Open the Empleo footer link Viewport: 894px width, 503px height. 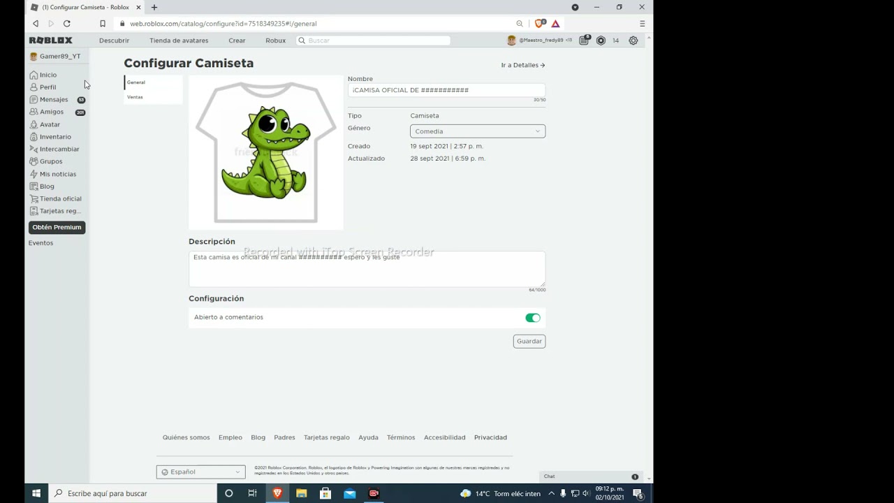pos(230,437)
